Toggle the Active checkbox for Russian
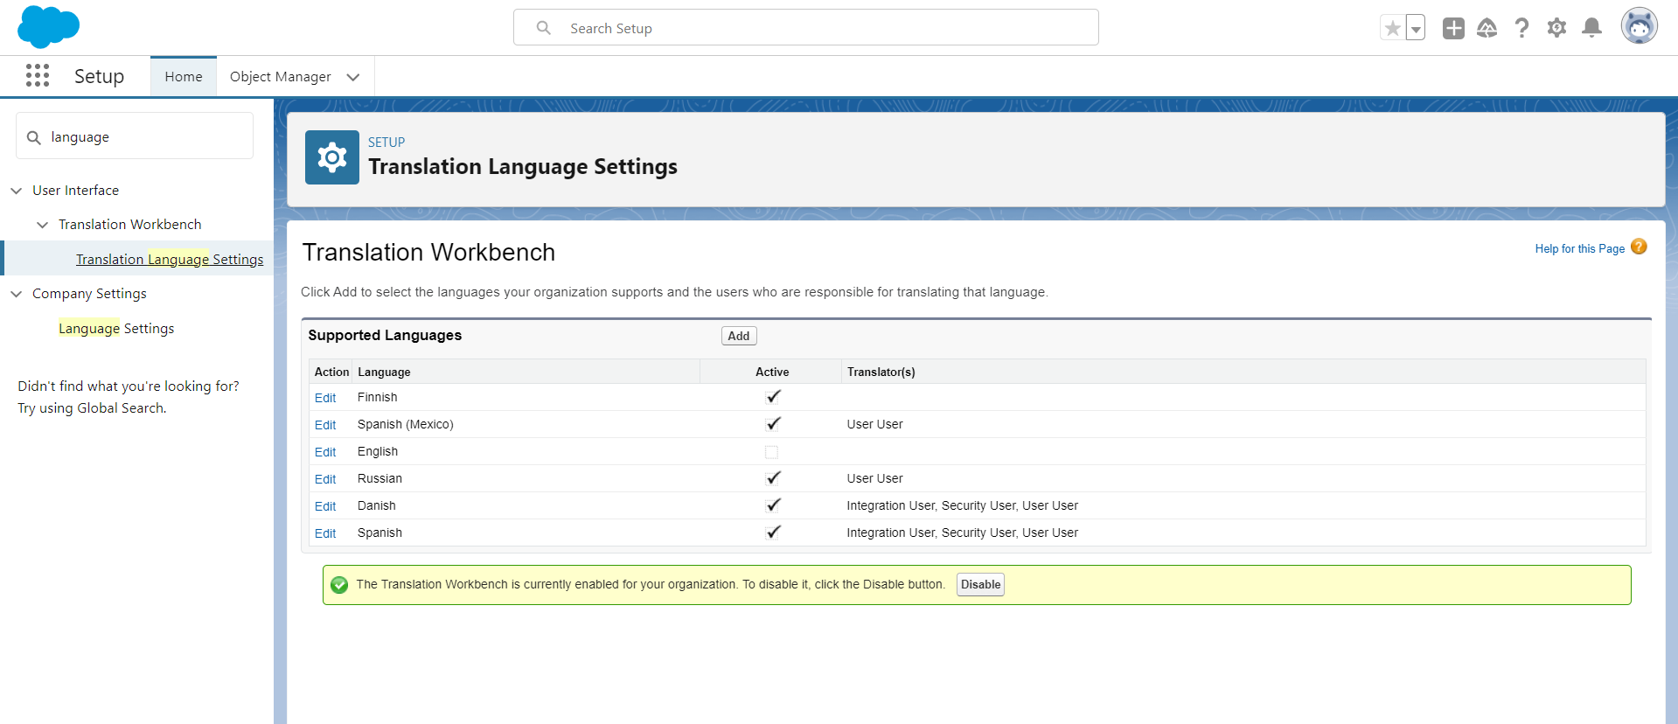This screenshot has height=724, width=1678. point(772,478)
